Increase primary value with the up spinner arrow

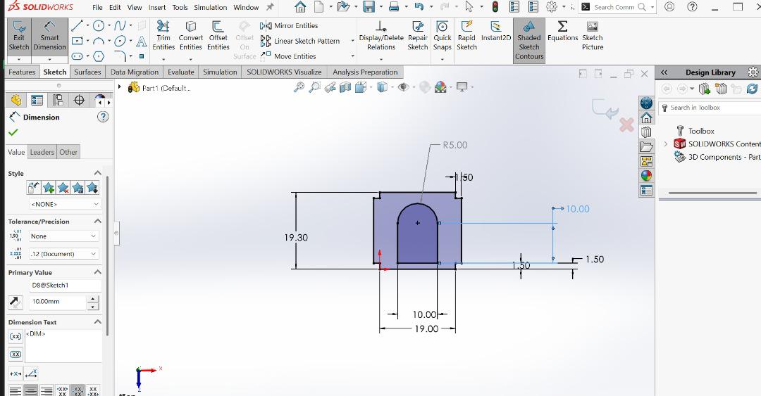click(93, 299)
